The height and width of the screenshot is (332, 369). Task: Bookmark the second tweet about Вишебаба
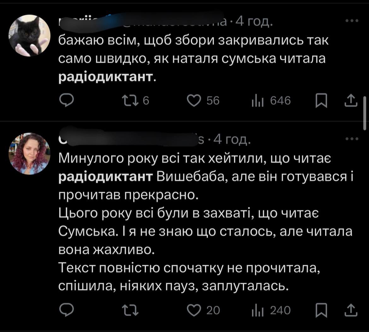coord(321,310)
